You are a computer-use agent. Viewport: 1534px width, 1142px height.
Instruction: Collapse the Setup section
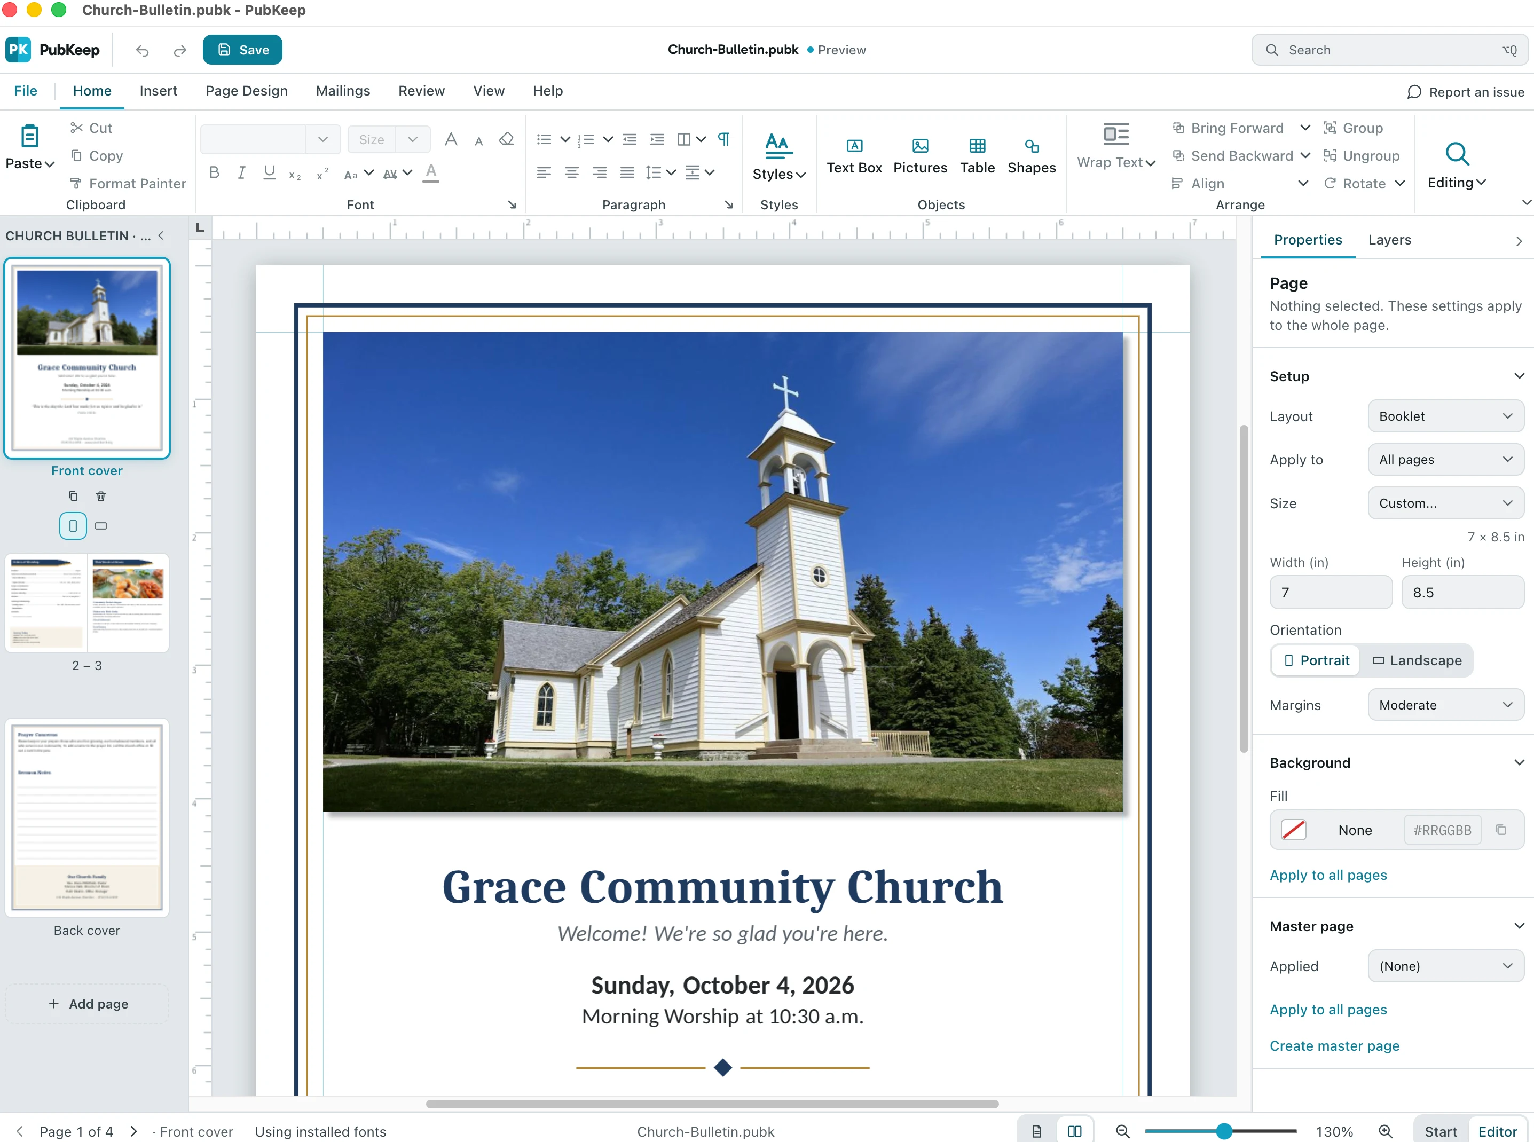click(1519, 376)
